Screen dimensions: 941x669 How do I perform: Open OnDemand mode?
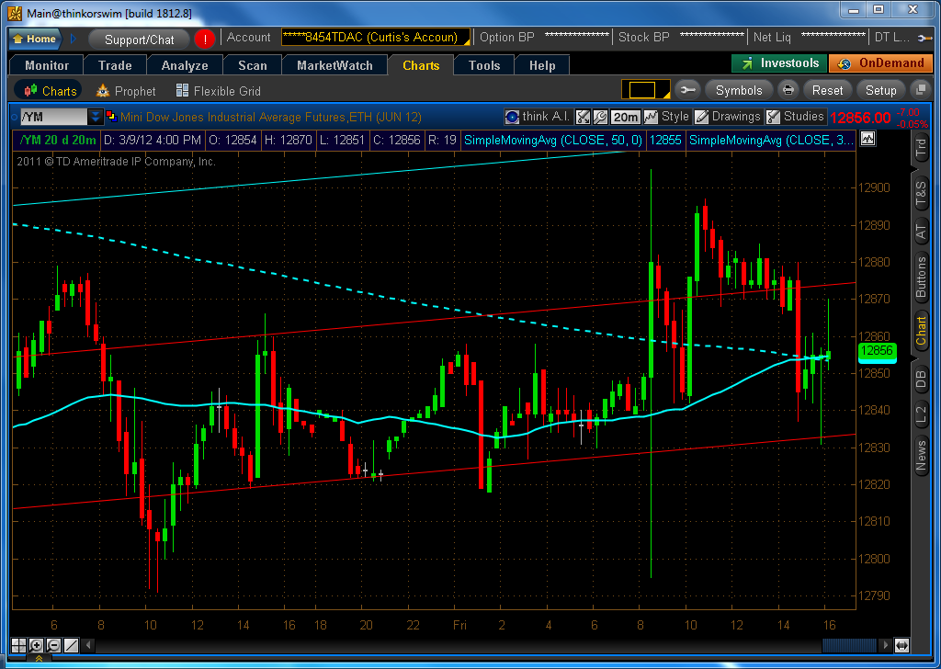tap(880, 63)
